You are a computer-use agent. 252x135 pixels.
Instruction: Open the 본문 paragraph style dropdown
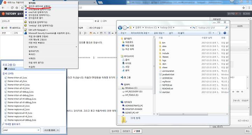(x=7, y=33)
